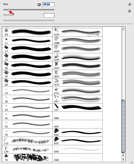Click the Size slider handle
134x164 pixels.
tap(9, 9)
